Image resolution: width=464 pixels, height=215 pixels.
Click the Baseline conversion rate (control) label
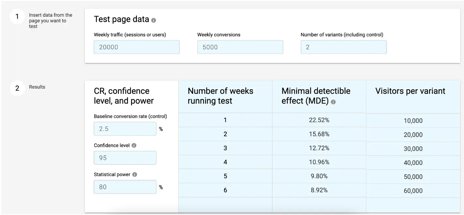[130, 116]
